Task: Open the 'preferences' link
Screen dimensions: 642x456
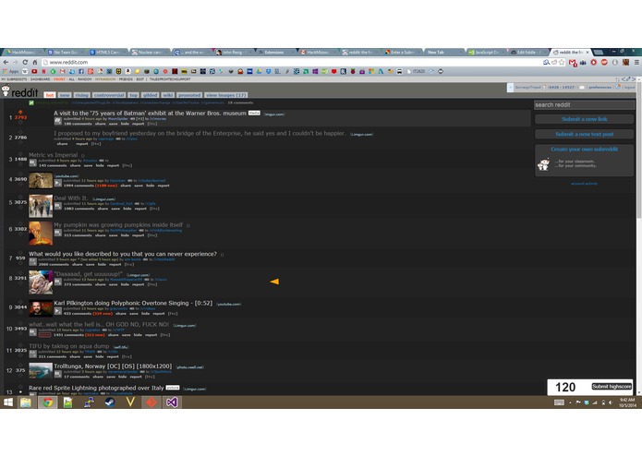Action: click(600, 87)
